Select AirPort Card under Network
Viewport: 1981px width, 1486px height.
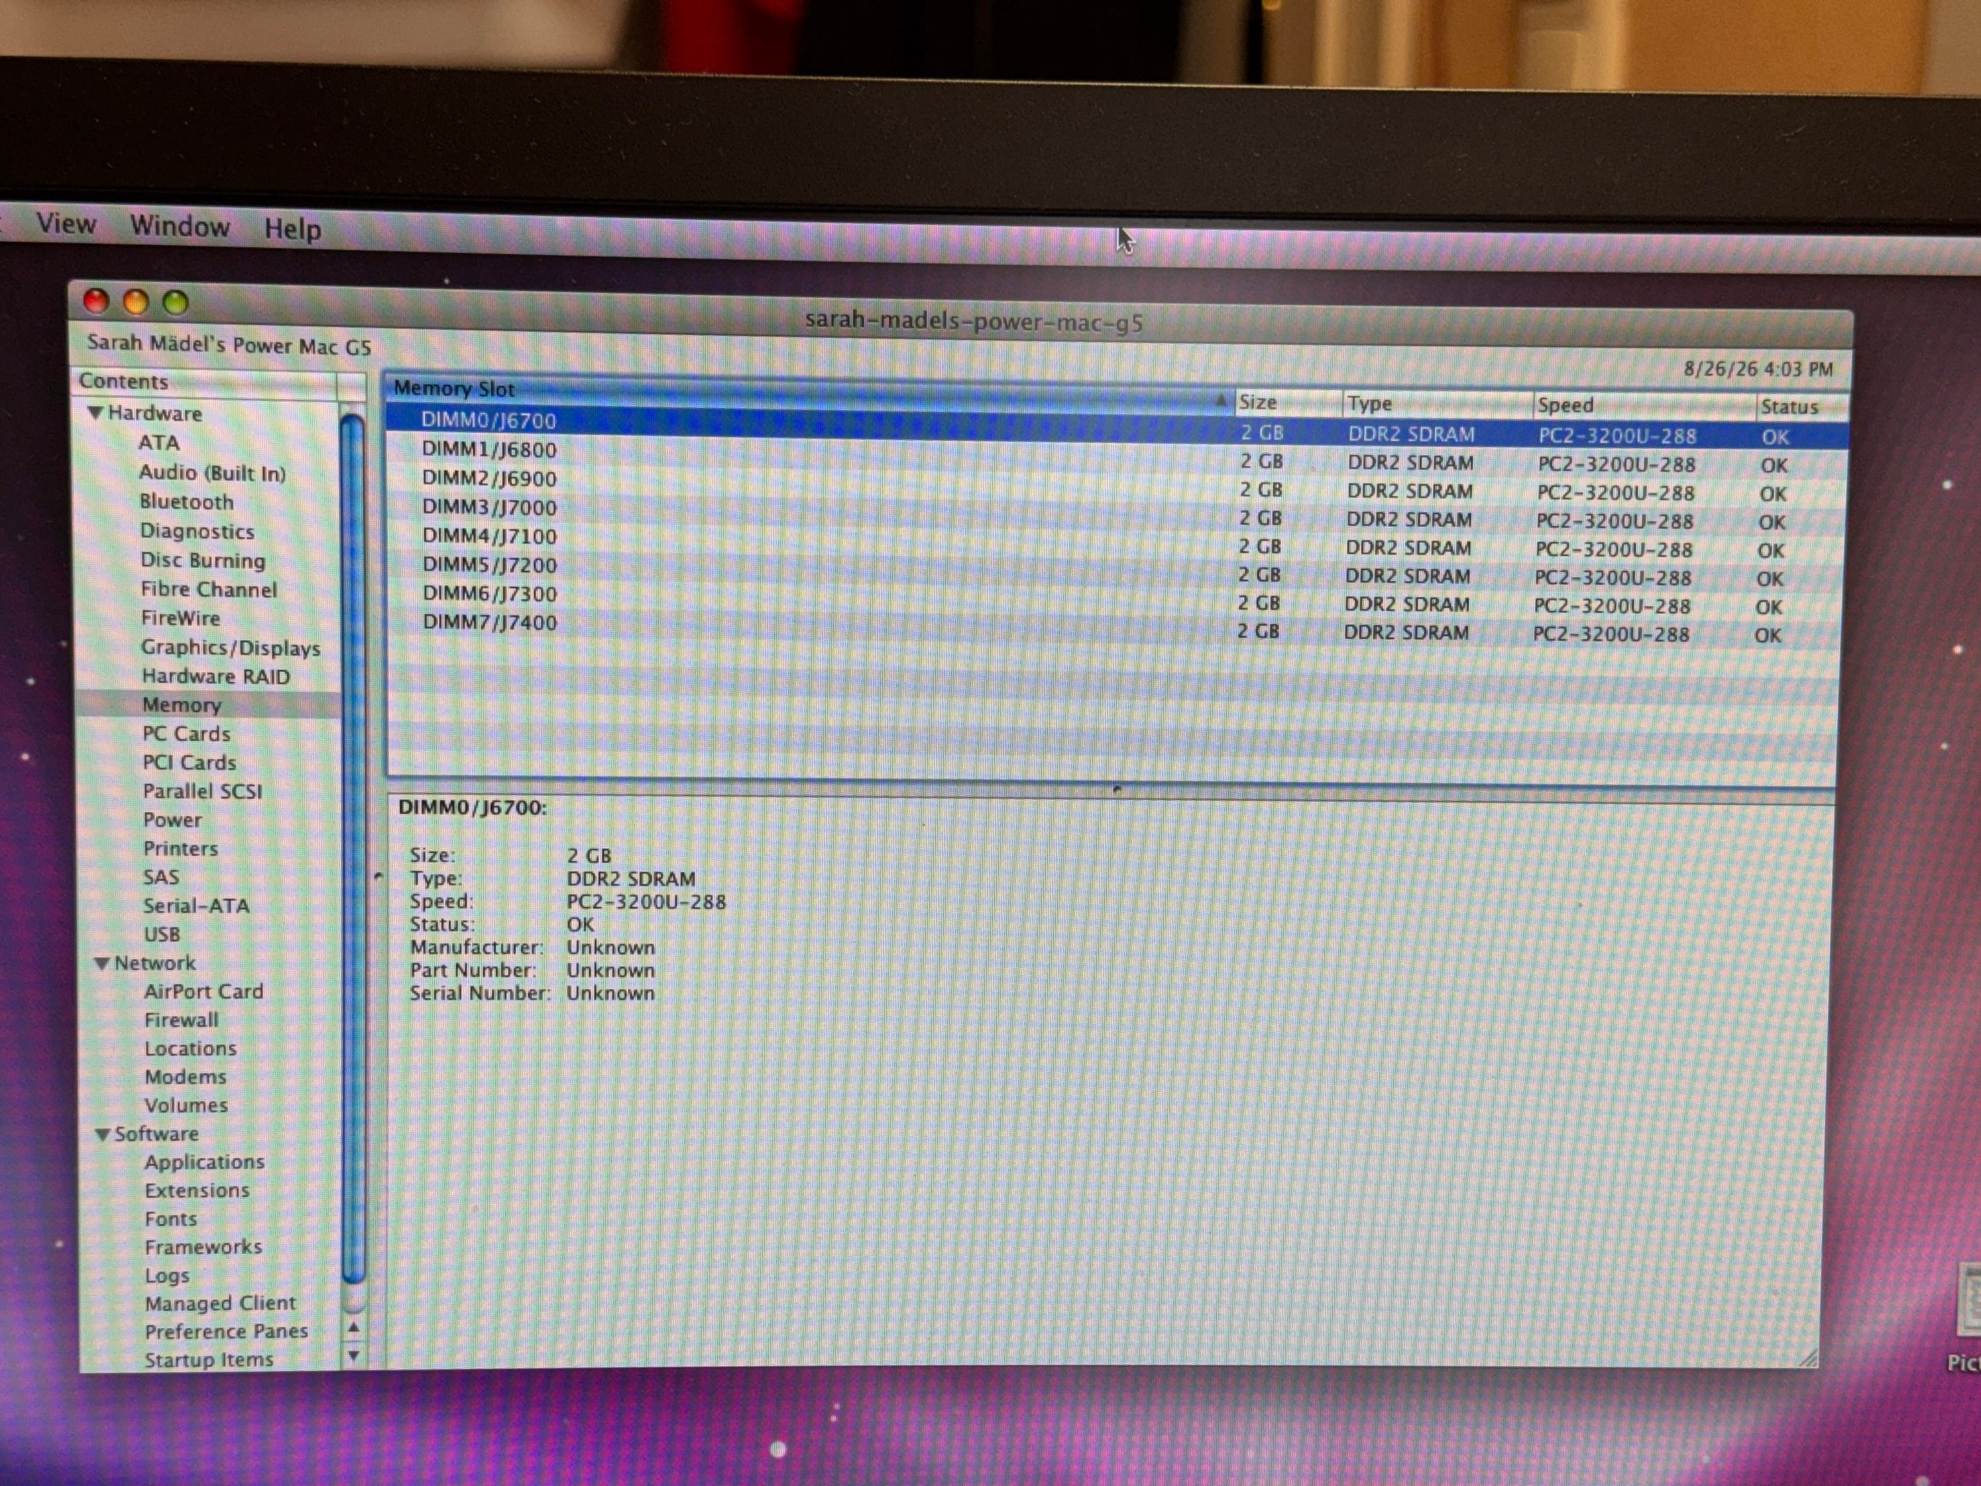[203, 991]
